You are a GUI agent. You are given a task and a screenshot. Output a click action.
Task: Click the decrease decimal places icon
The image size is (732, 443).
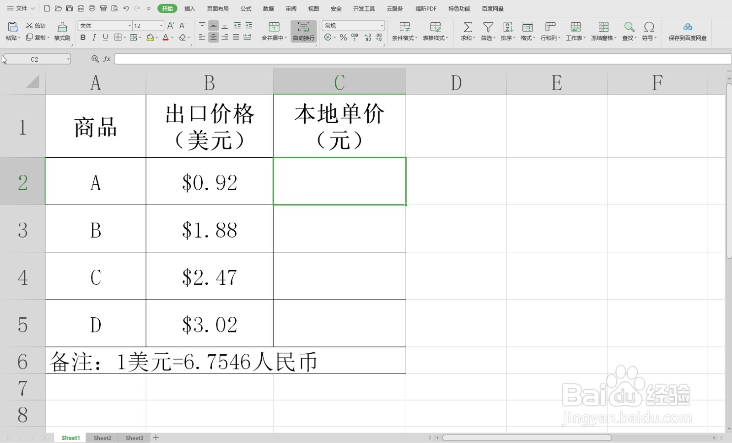(379, 37)
